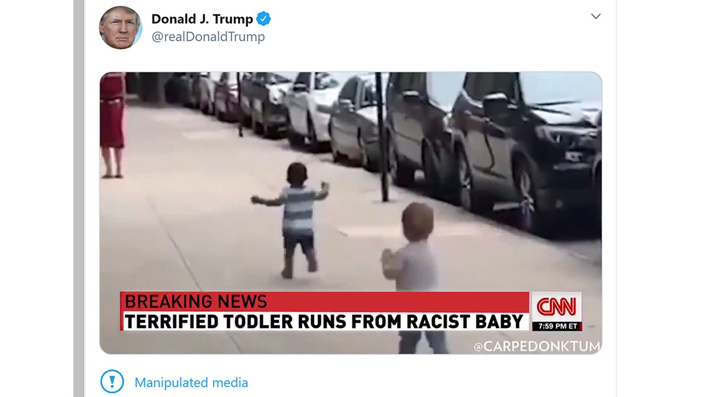Click the dark pole on the sidewalk
This screenshot has height=397, width=707.
[382, 136]
